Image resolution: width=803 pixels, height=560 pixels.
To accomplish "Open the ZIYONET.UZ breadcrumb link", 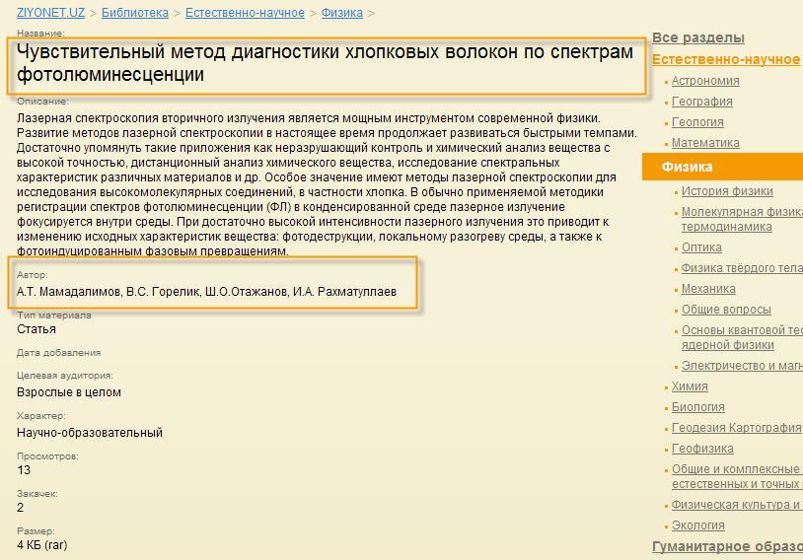I will click(x=50, y=13).
